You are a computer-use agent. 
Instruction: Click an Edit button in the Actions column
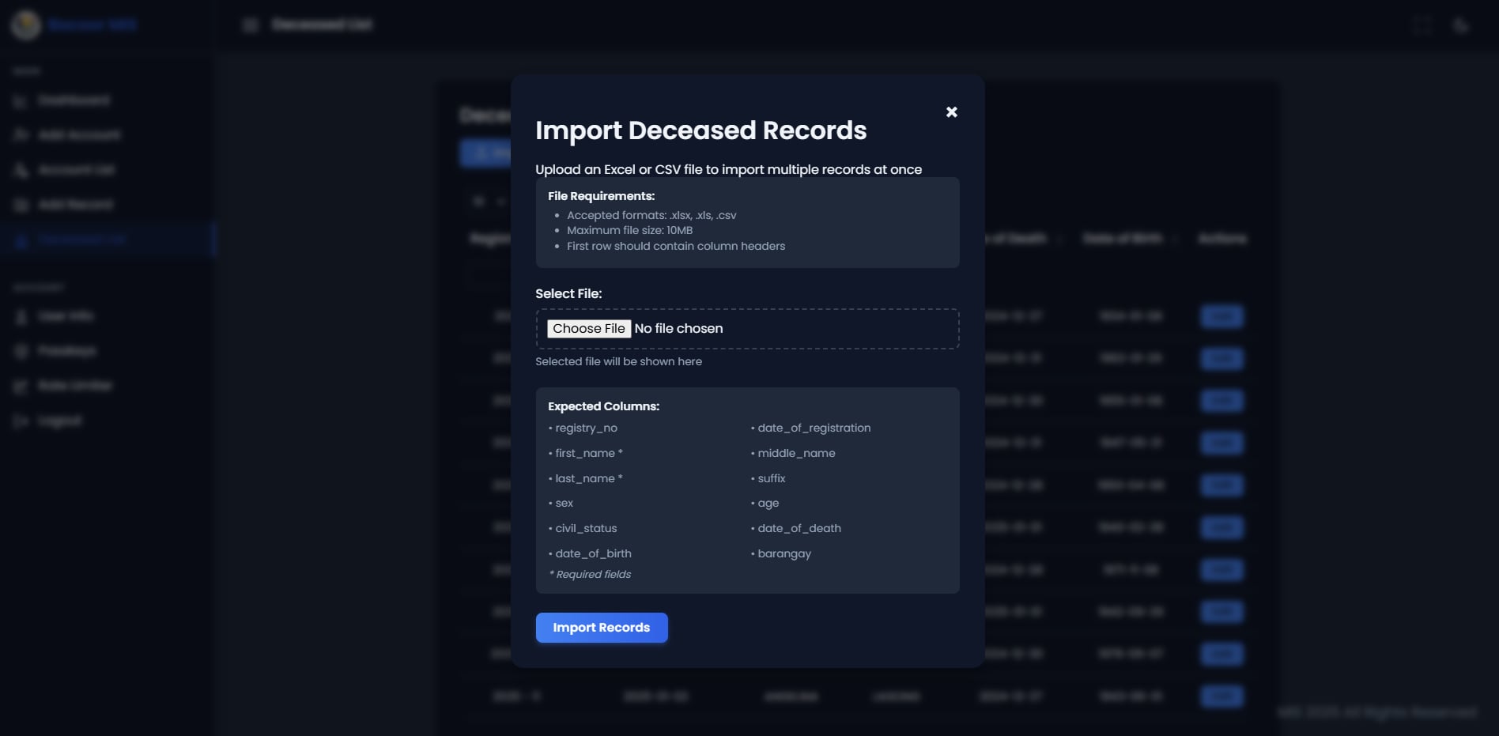(x=1221, y=315)
